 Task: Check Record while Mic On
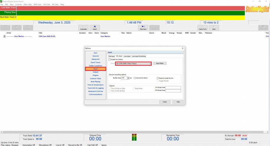click(158, 78)
